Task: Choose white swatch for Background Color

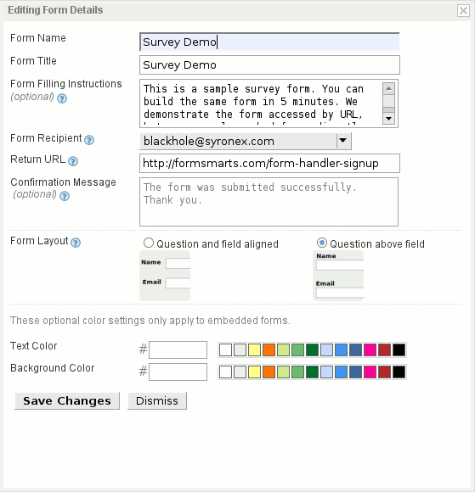Action: click(x=225, y=372)
